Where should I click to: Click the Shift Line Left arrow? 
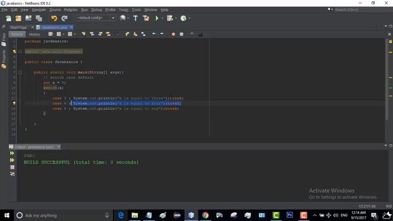(x=154, y=34)
